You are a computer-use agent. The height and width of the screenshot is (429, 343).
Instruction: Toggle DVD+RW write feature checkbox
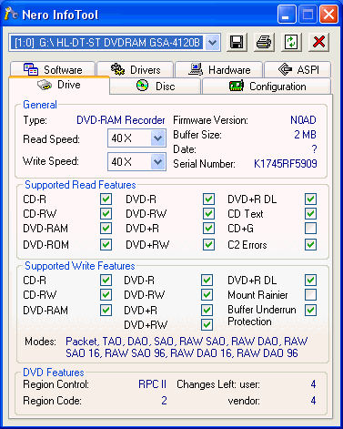tap(207, 325)
